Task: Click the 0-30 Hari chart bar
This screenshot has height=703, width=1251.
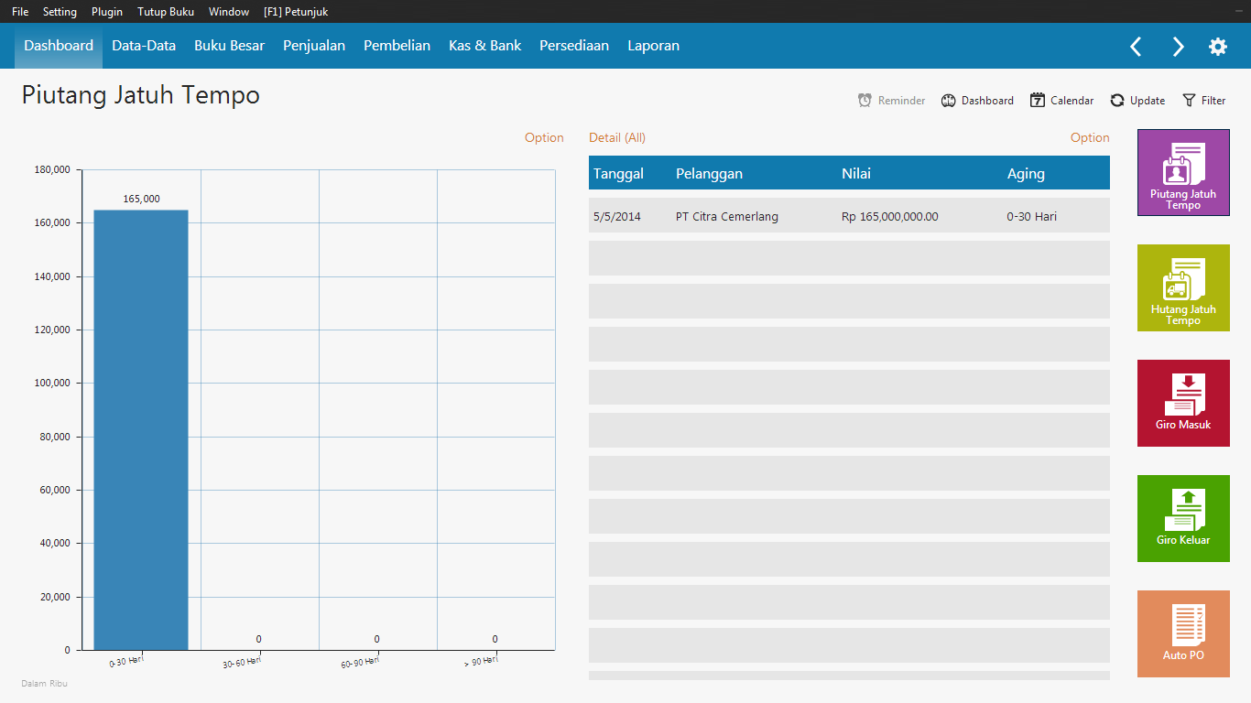Action: tap(141, 430)
